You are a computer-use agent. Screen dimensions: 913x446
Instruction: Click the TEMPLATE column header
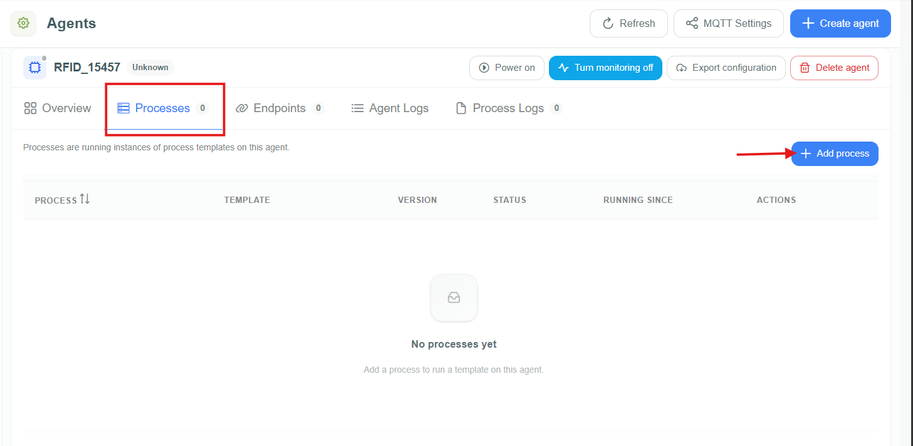[247, 200]
